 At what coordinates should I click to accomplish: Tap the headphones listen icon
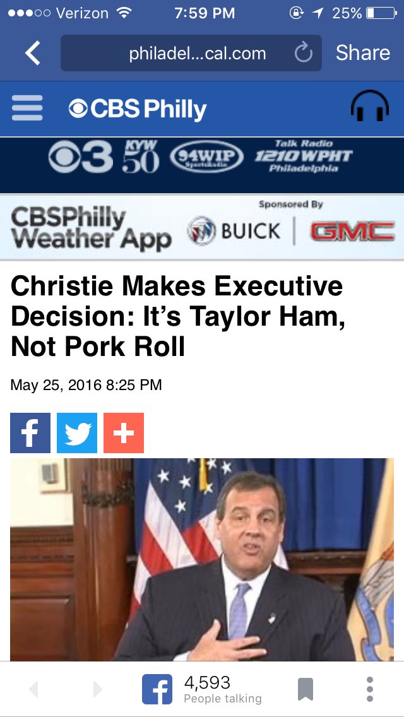(x=370, y=105)
